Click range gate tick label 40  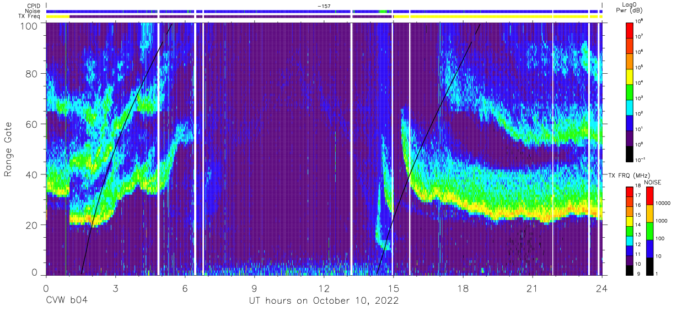click(33, 174)
